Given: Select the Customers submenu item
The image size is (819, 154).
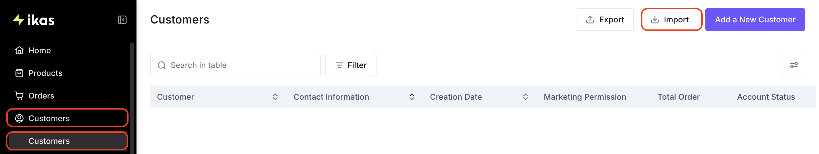Looking at the screenshot, I should pyautogui.click(x=67, y=141).
